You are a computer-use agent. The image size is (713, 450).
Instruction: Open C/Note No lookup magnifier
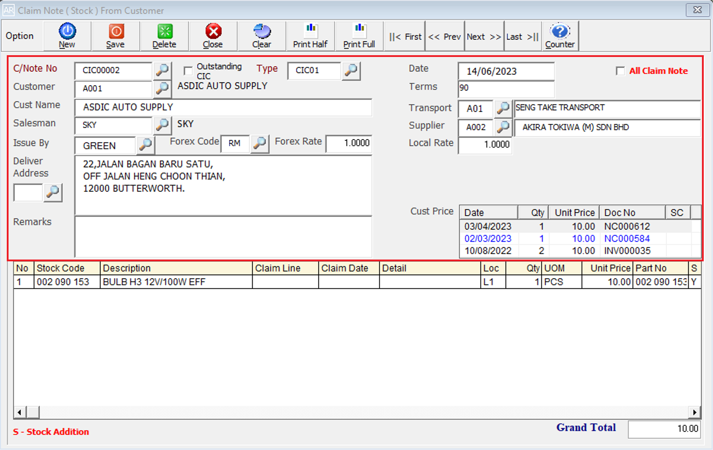(162, 70)
